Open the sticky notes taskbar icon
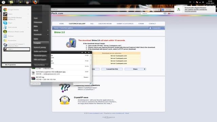The width and height of the screenshot is (217, 122). tap(11, 2)
